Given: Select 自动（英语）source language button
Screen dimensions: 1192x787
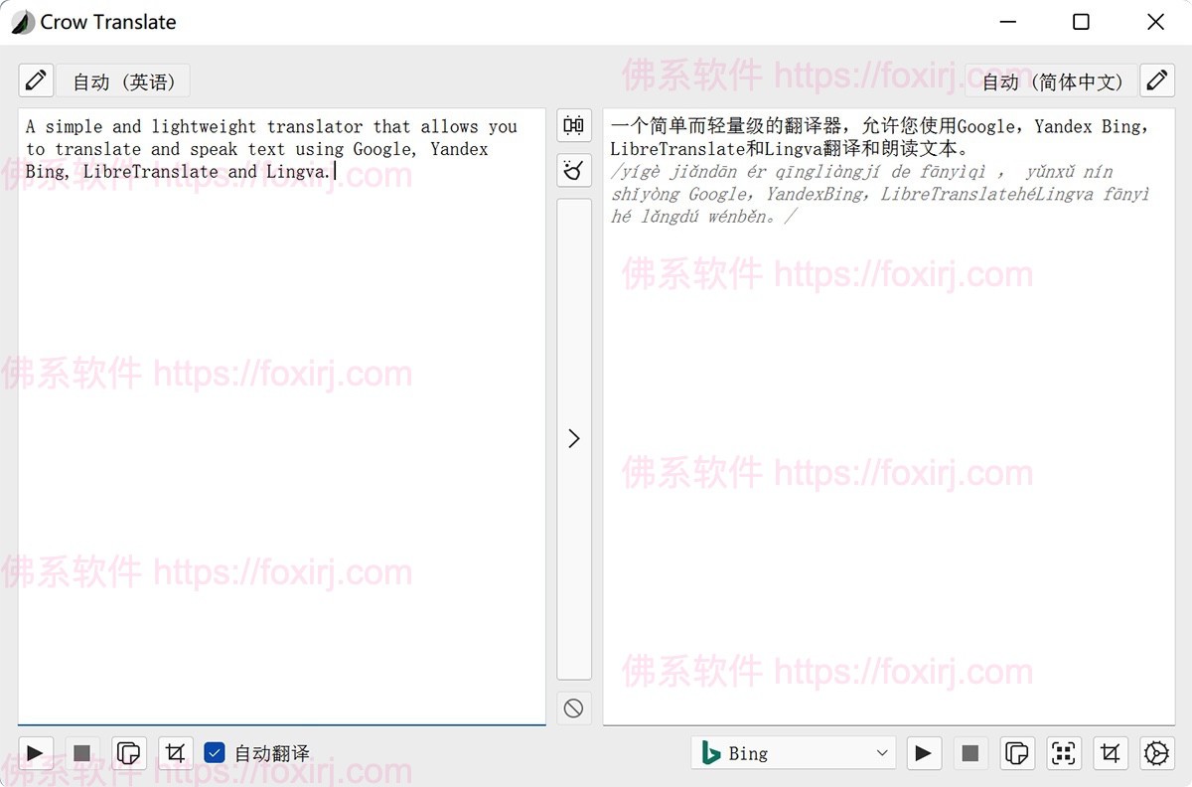Looking at the screenshot, I should pyautogui.click(x=124, y=80).
